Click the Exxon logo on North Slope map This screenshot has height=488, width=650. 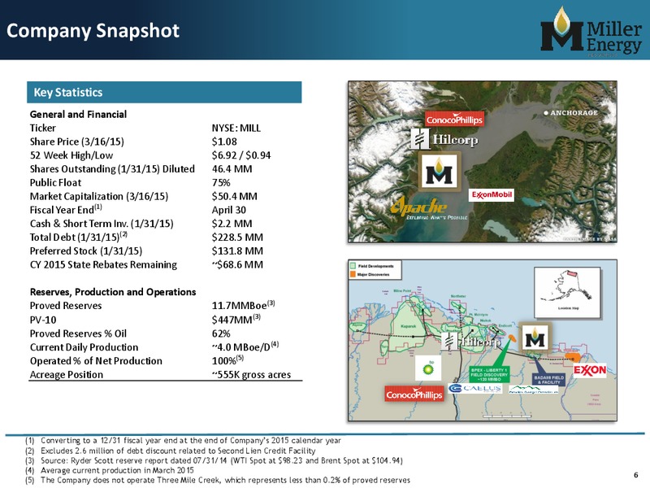pyautogui.click(x=590, y=370)
